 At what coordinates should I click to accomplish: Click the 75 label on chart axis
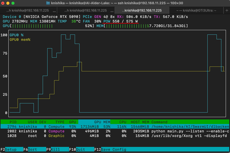(x=5, y=53)
